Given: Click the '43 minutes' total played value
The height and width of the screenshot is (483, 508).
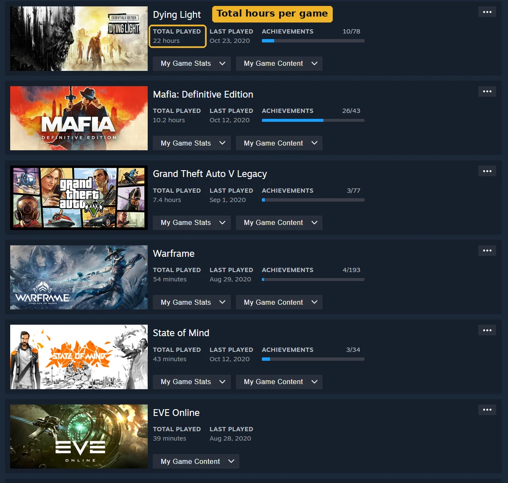Looking at the screenshot, I should click(170, 359).
